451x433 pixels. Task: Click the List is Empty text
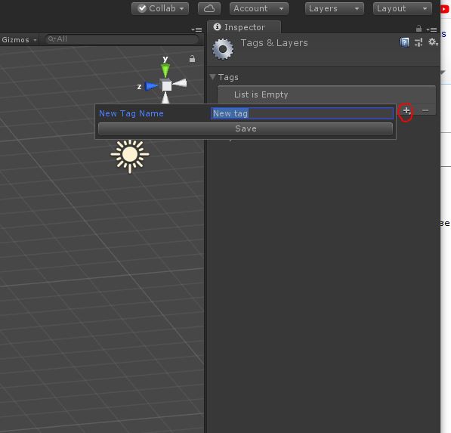coord(261,94)
